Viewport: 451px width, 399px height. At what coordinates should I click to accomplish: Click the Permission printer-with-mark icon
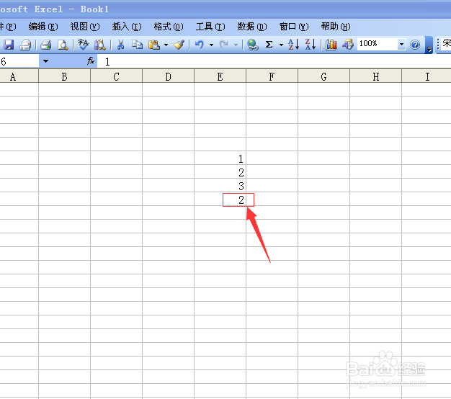(25, 45)
